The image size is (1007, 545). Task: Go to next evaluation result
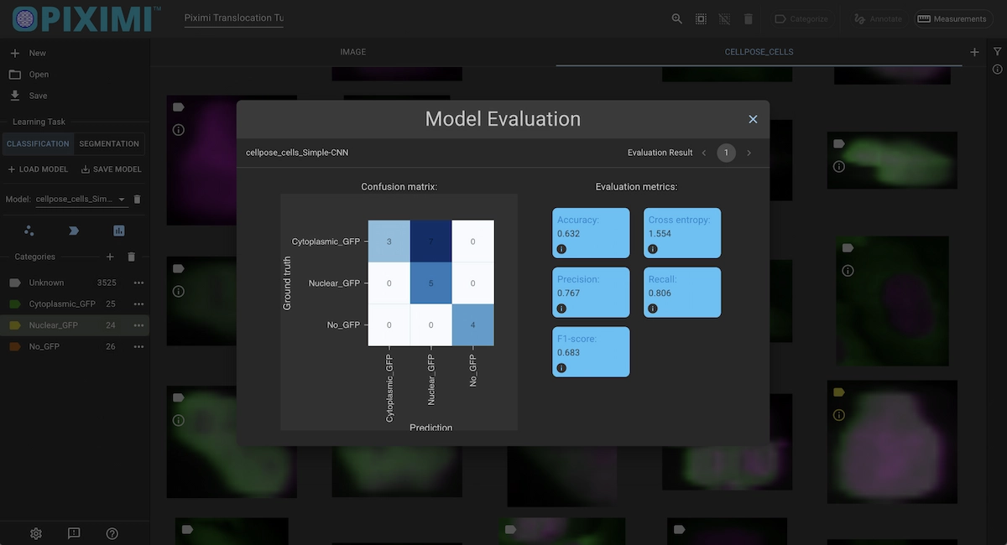pyautogui.click(x=749, y=153)
